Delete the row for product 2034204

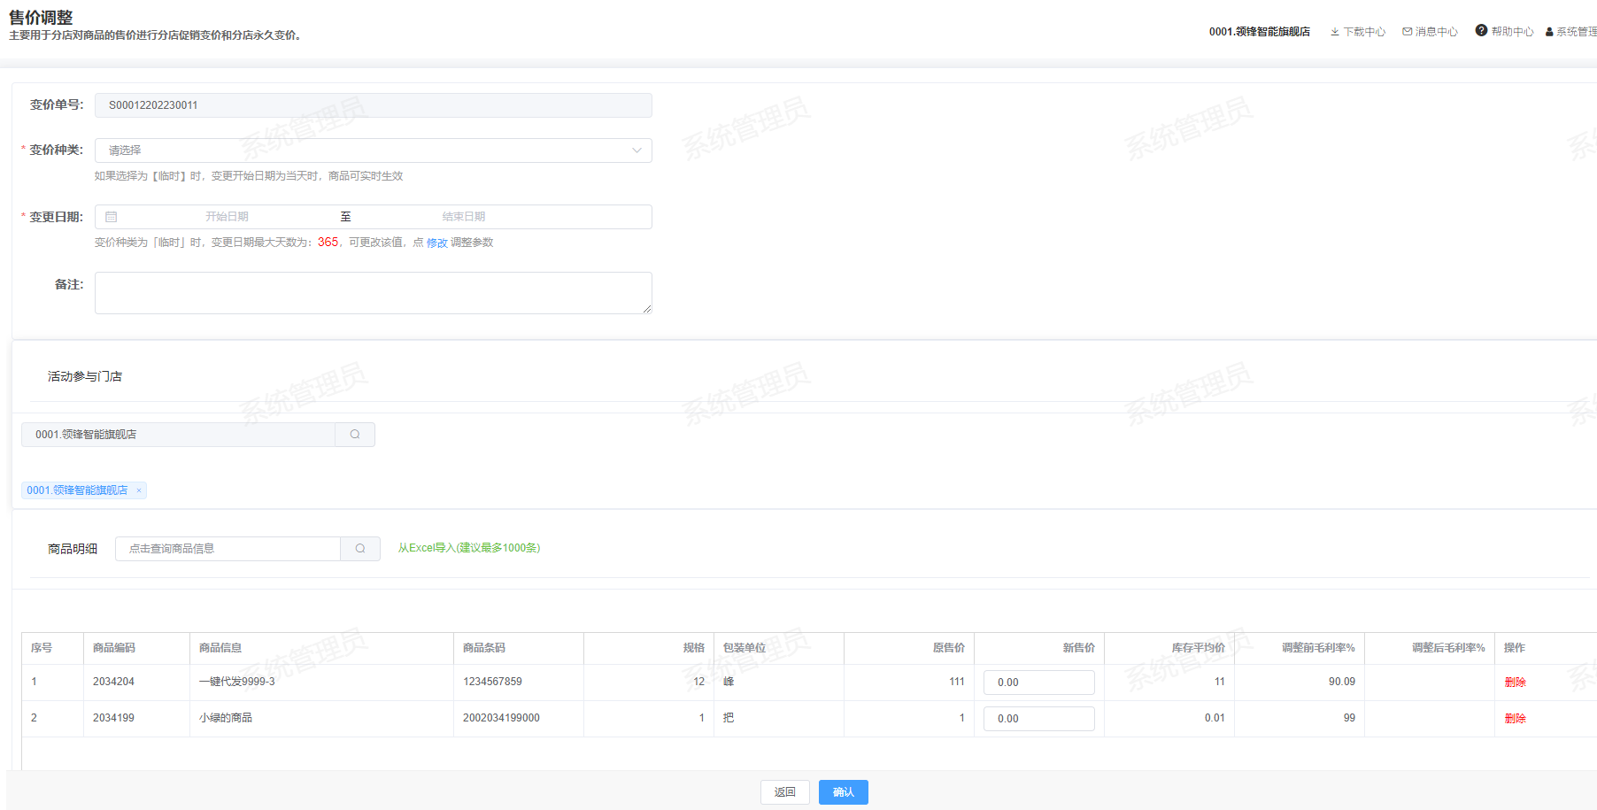pos(1516,683)
